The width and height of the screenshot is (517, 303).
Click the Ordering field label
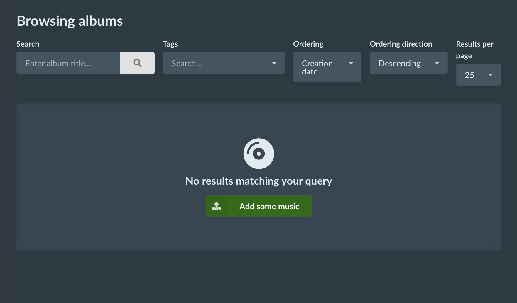(x=308, y=44)
